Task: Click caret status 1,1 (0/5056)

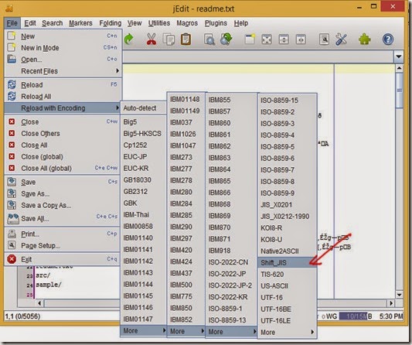Action: (22, 316)
